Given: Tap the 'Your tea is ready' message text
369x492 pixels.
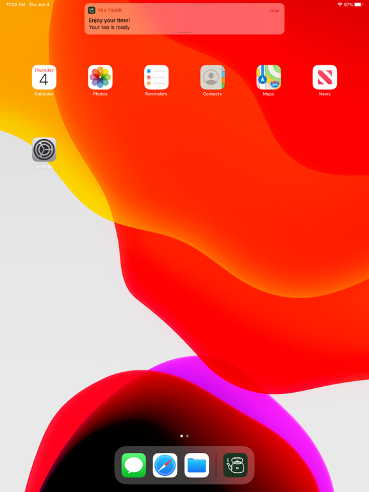Looking at the screenshot, I should pos(109,28).
